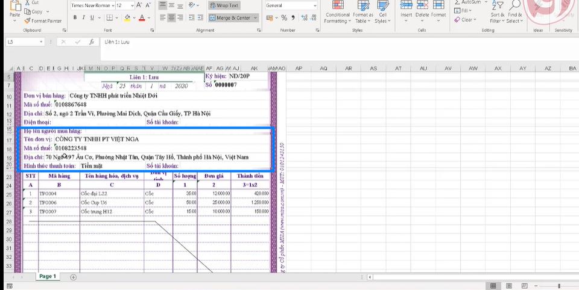
Task: Click Insert cells button
Action: (406, 11)
